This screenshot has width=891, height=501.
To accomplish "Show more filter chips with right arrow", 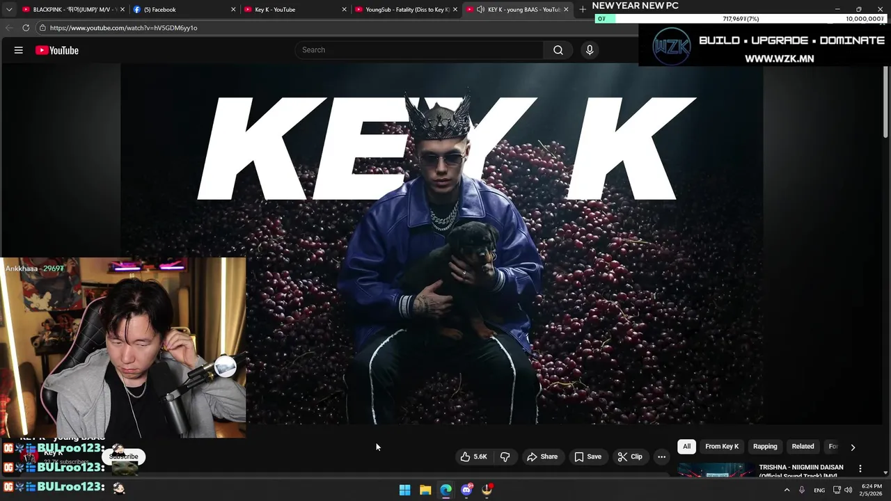I will pyautogui.click(x=853, y=447).
